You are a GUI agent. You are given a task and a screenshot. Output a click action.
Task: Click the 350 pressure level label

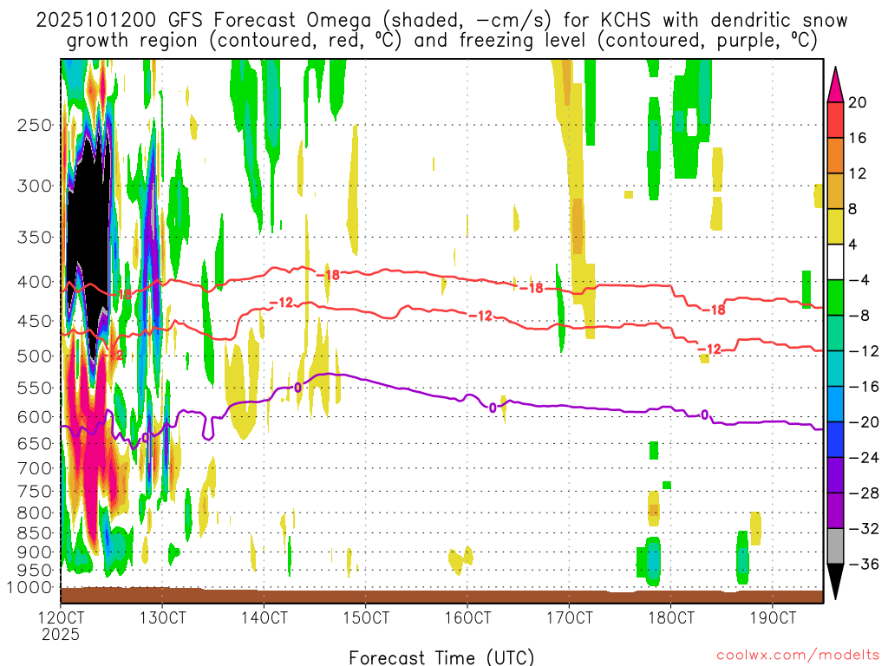tap(35, 237)
